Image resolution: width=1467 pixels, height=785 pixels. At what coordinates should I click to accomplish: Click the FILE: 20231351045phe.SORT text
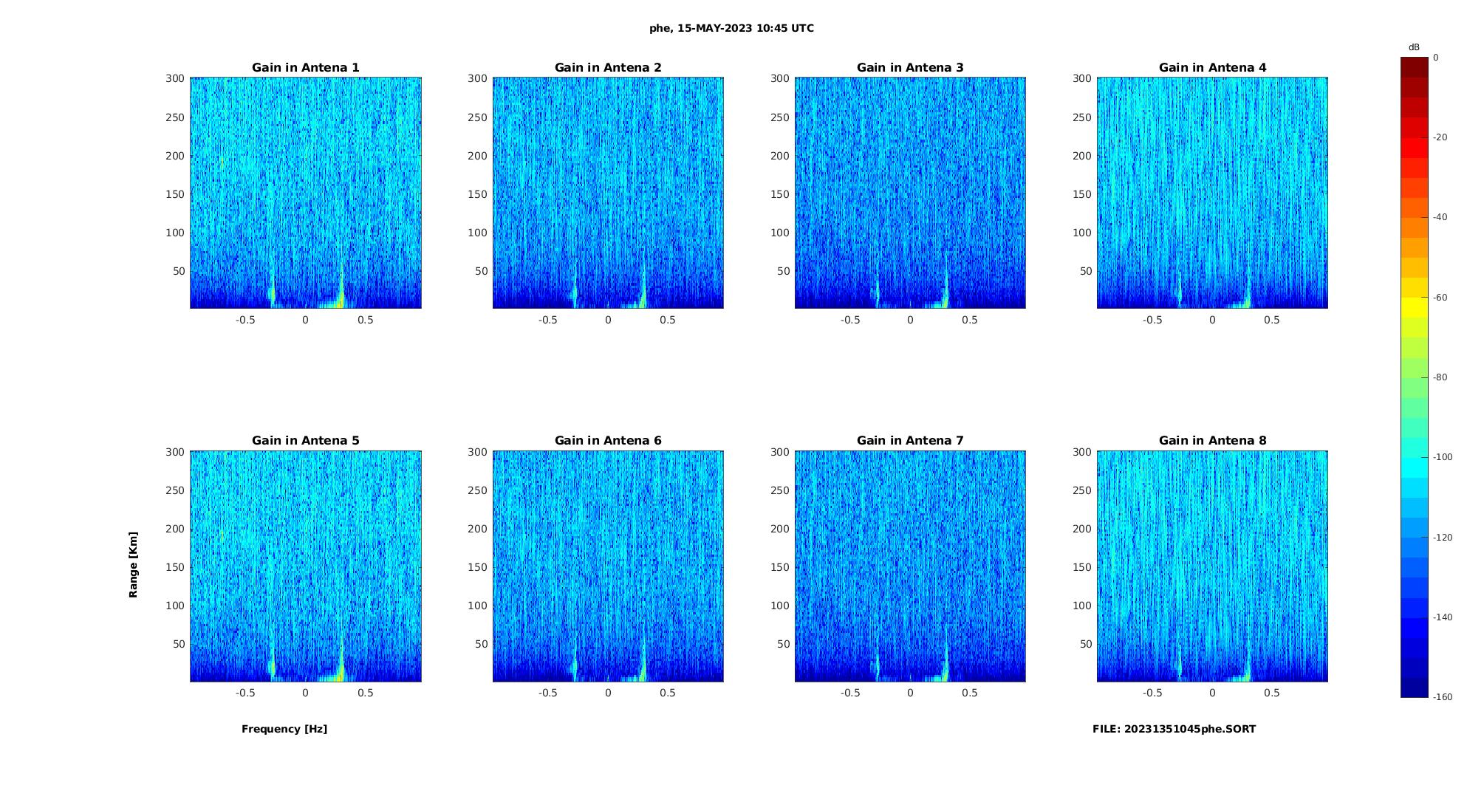pyautogui.click(x=1174, y=729)
